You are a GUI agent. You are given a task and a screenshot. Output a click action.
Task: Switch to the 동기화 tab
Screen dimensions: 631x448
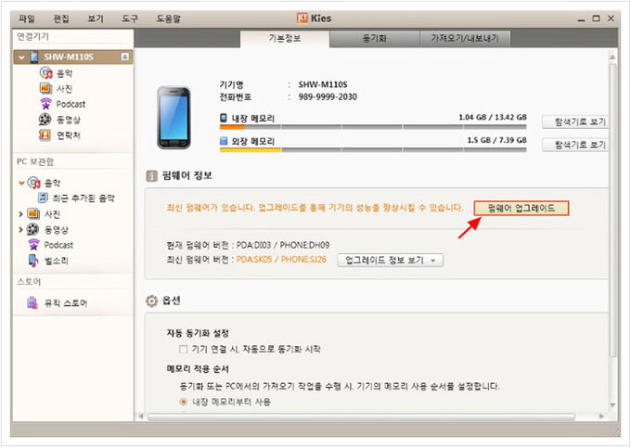pos(375,39)
